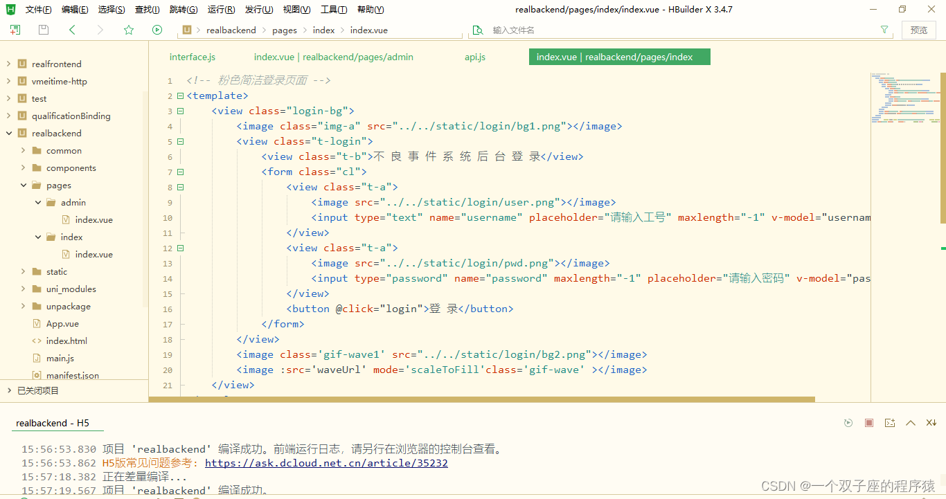Click the editor horizontal scrollbar

click(x=482, y=399)
